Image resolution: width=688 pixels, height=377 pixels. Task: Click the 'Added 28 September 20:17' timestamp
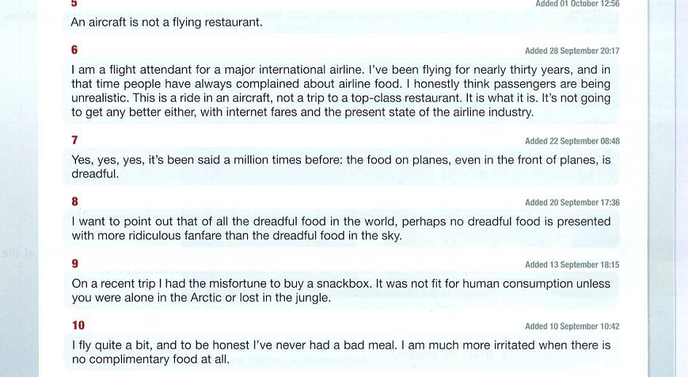[x=572, y=51]
